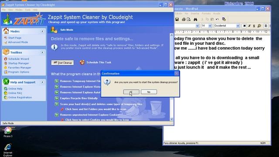Click the Modes house icon
279x157 pixels.
6,31
